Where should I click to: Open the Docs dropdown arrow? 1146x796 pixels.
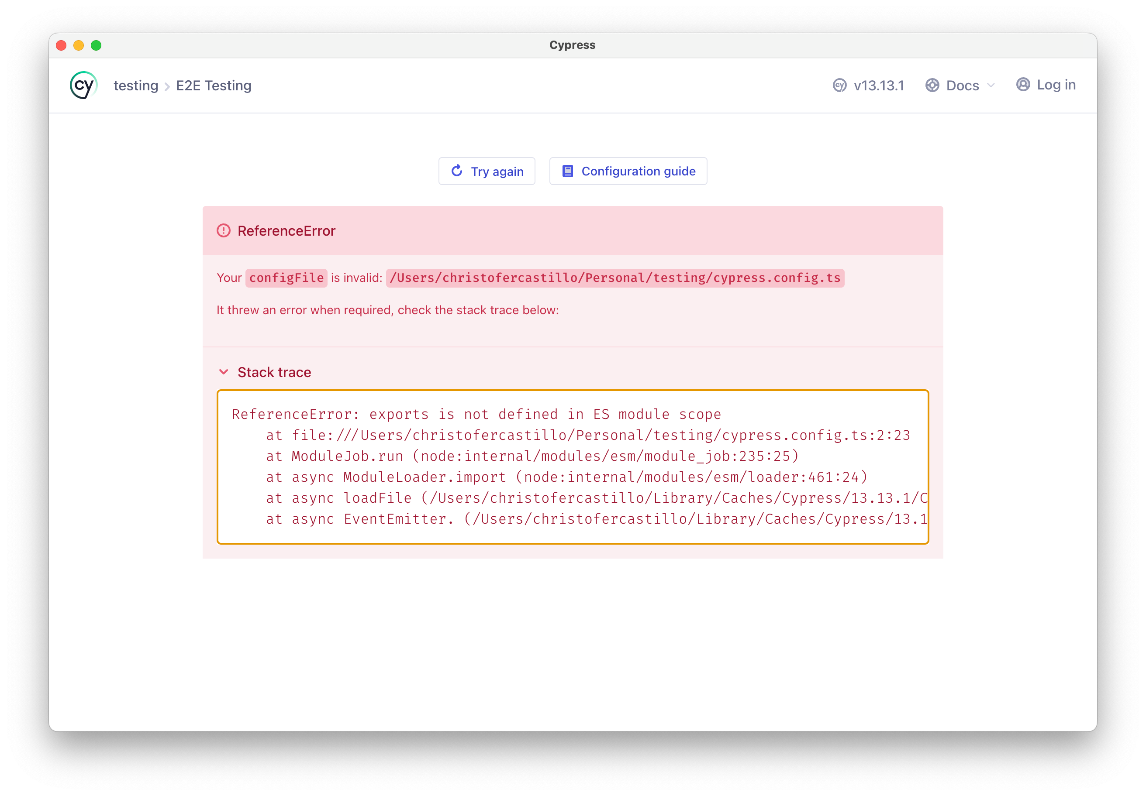point(991,85)
